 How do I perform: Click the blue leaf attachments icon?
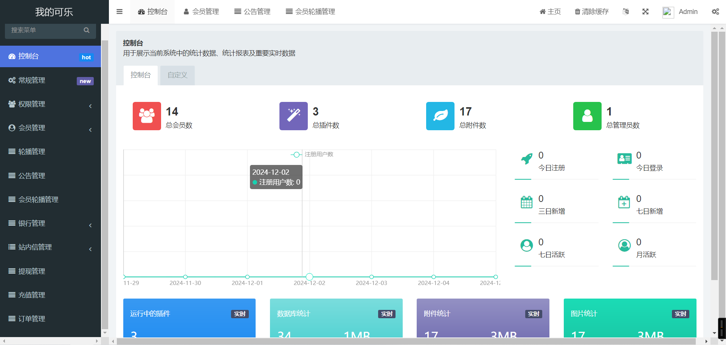point(440,116)
